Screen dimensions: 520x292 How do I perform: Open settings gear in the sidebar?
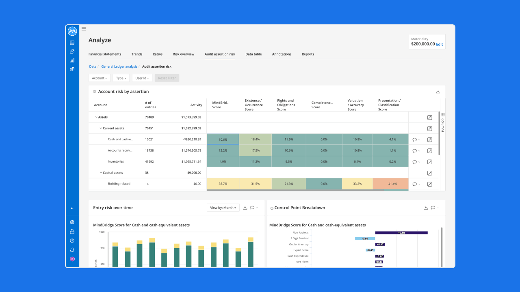(x=72, y=222)
